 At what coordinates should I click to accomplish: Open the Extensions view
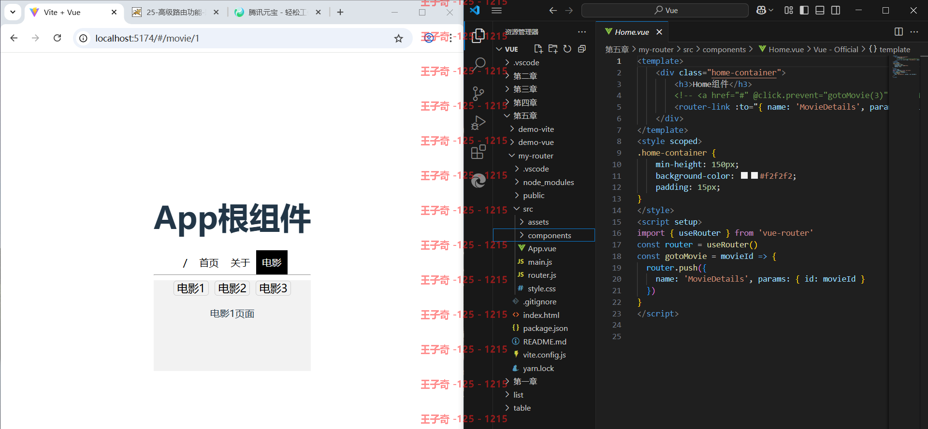478,152
